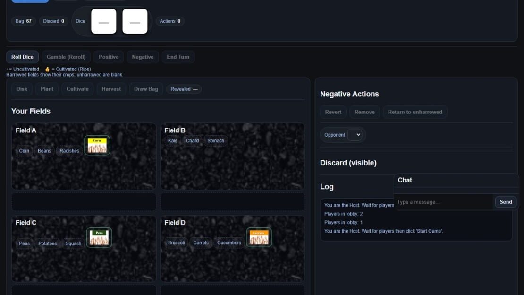Screen dimensions: 524x295
Task: Click Roll Dice
Action: tap(22, 57)
